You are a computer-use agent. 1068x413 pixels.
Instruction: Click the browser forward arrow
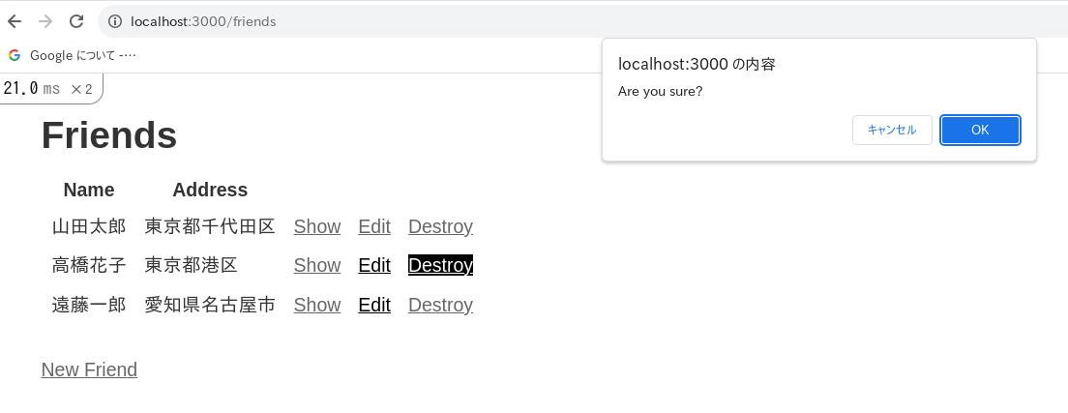[x=45, y=21]
